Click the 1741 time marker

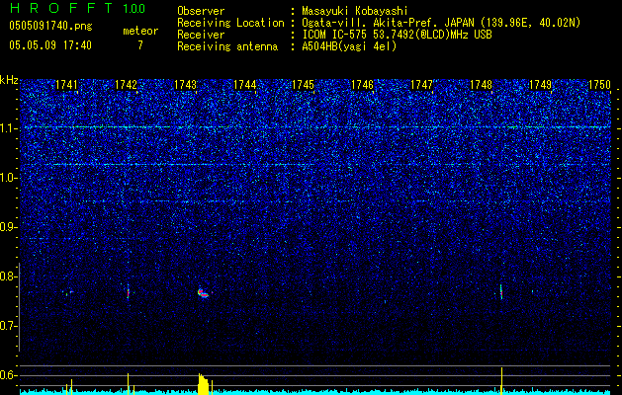coord(66,85)
